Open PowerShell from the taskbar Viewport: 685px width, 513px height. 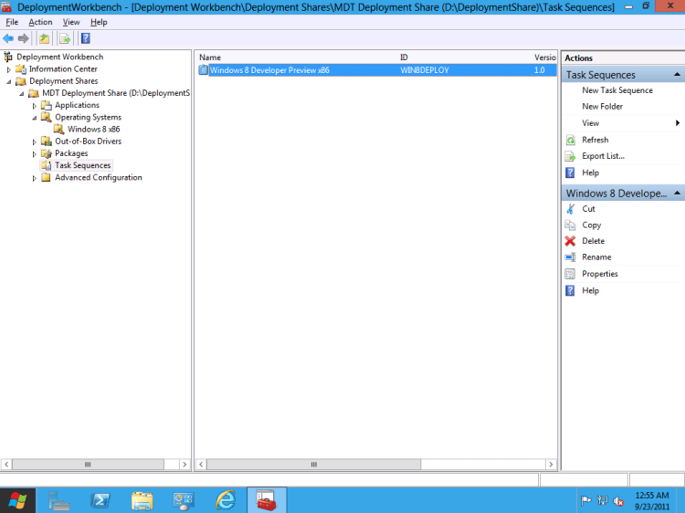coord(100,500)
